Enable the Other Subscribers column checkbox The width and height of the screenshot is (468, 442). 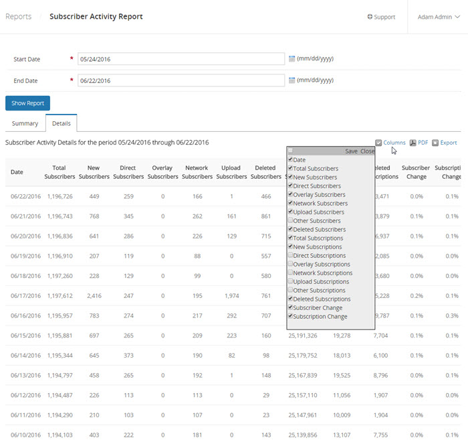290,221
